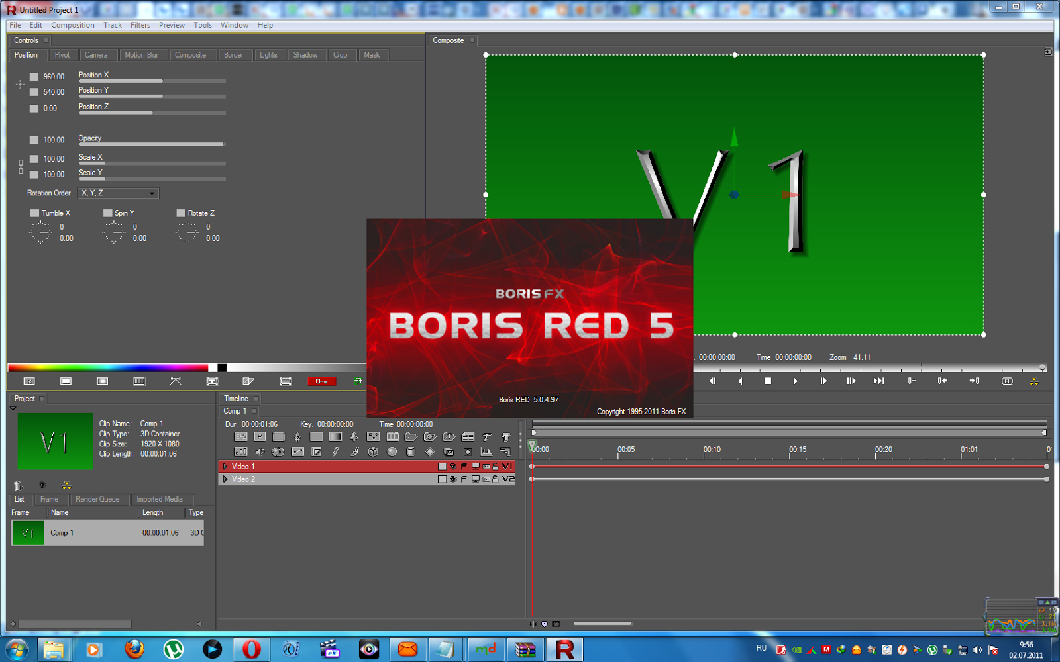This screenshot has height=662, width=1060.
Task: Toggle the lock on Video 1 track
Action: click(x=496, y=467)
